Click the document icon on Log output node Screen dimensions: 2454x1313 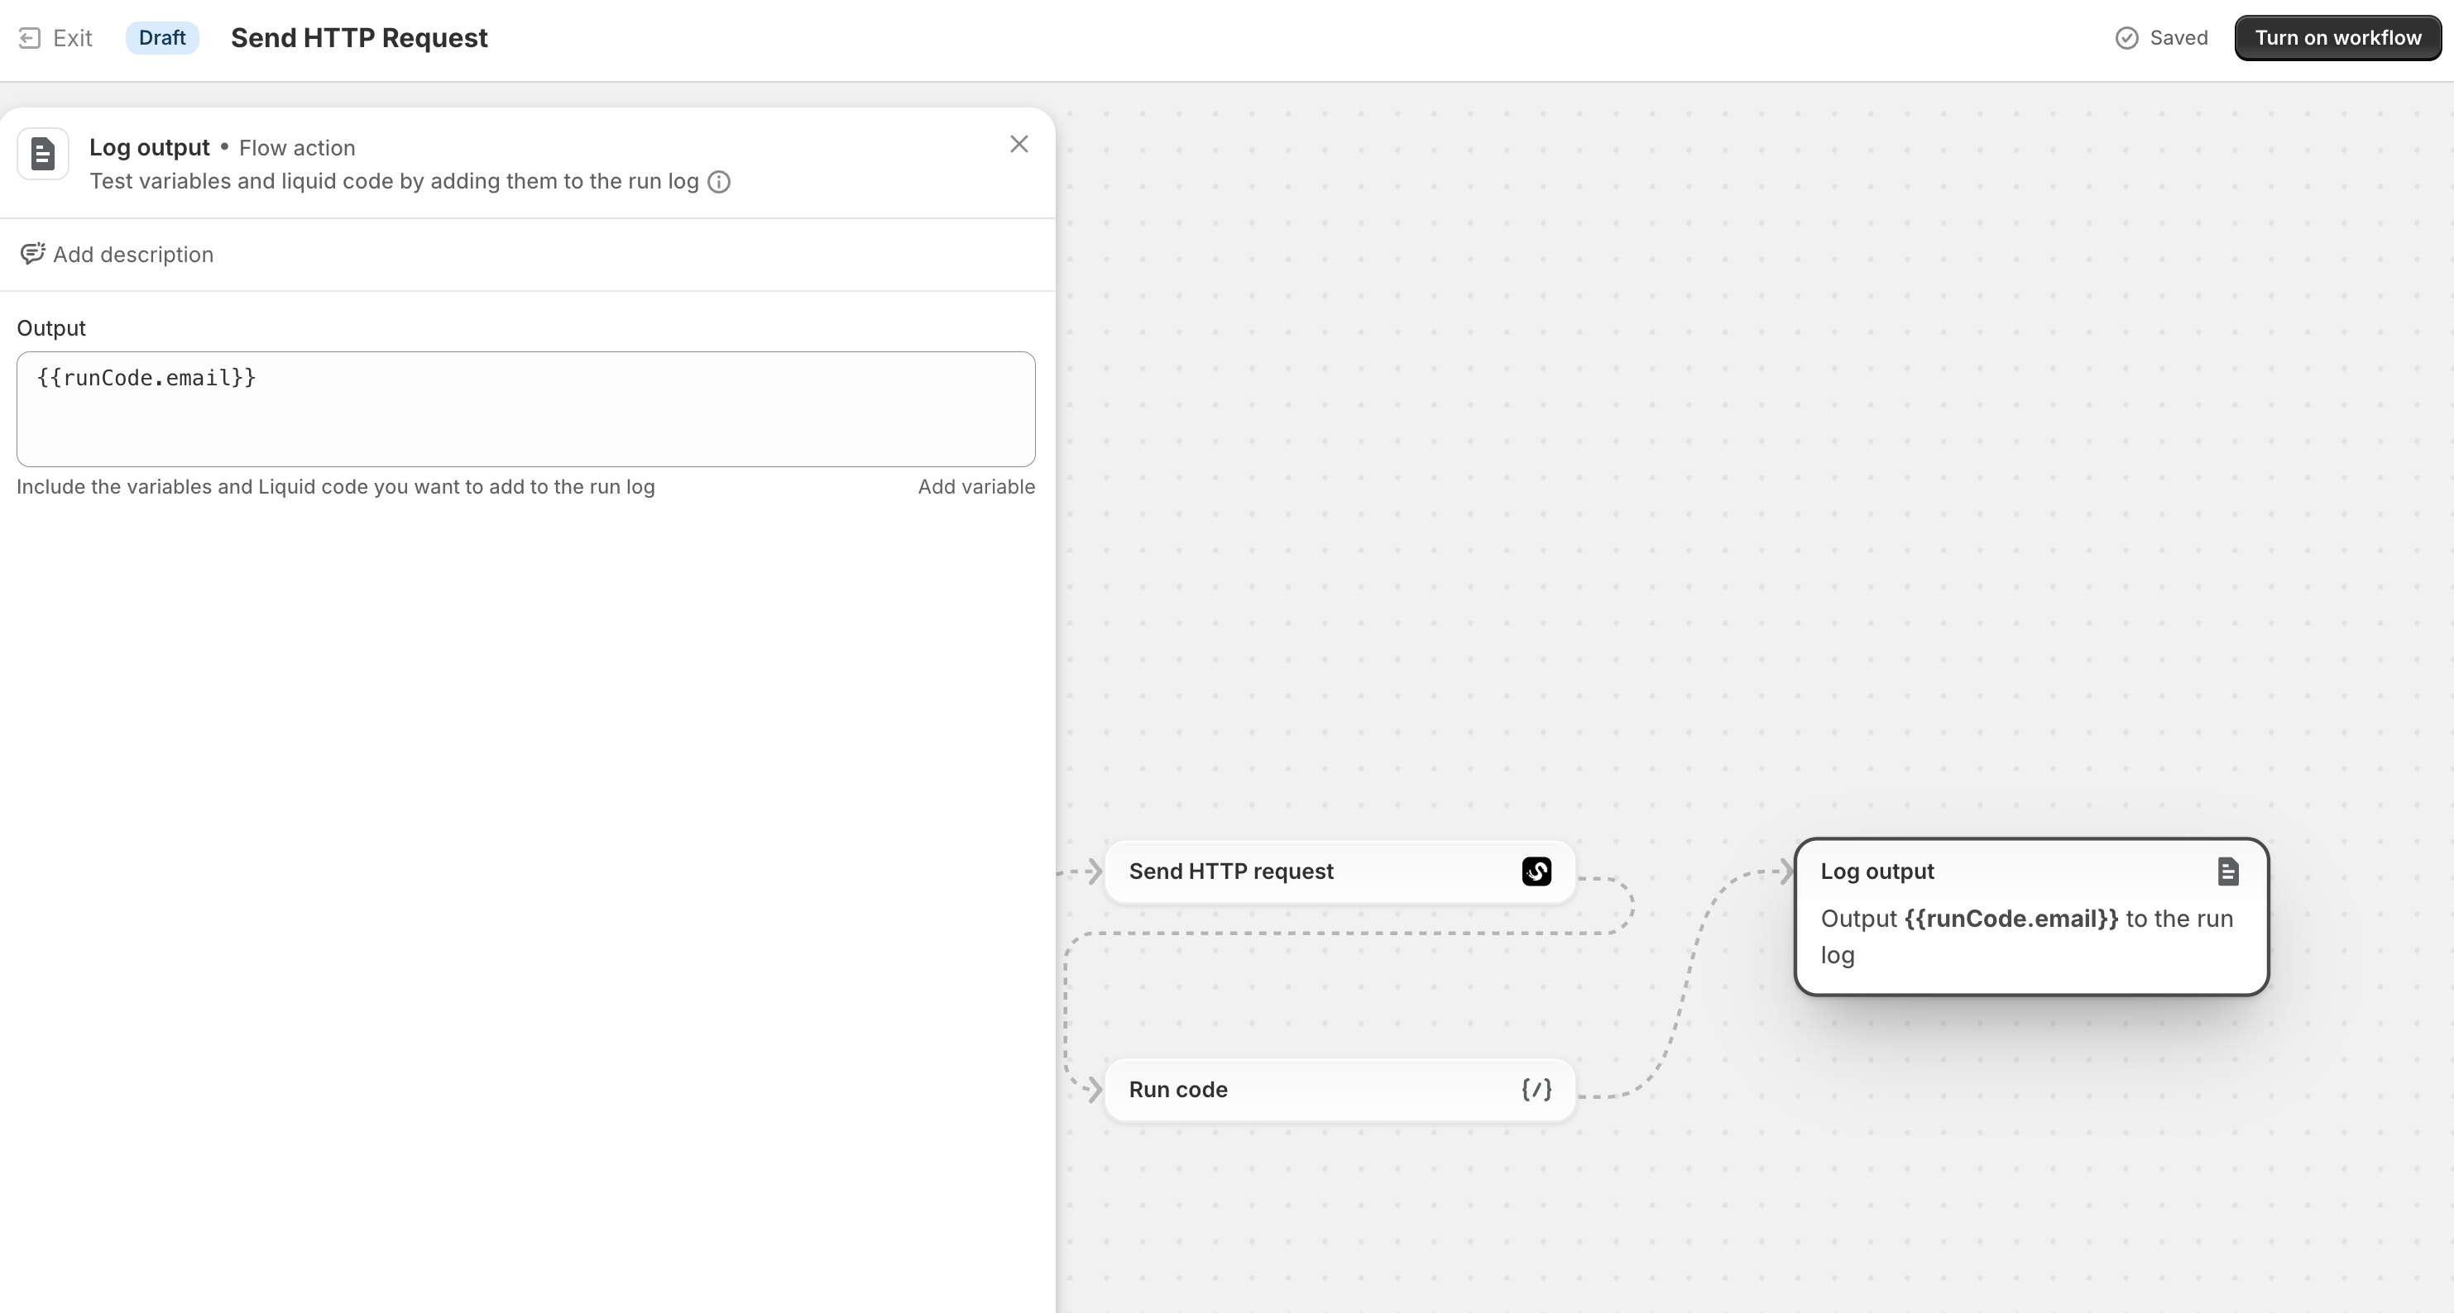coord(2227,871)
